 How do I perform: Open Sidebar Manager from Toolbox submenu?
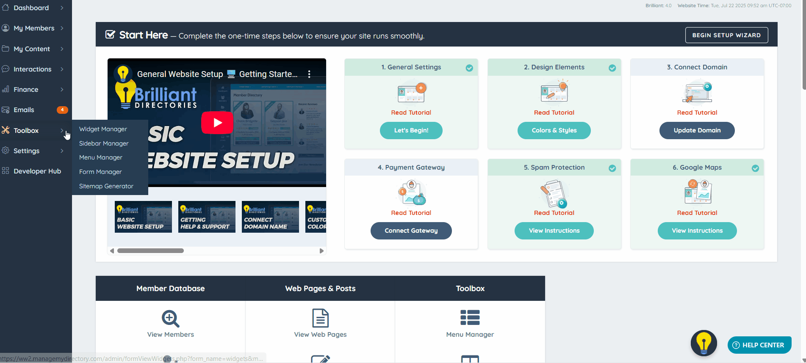click(104, 143)
